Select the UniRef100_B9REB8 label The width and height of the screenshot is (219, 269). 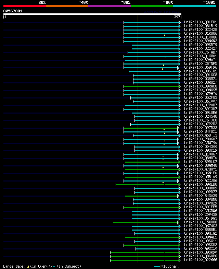pos(201,185)
